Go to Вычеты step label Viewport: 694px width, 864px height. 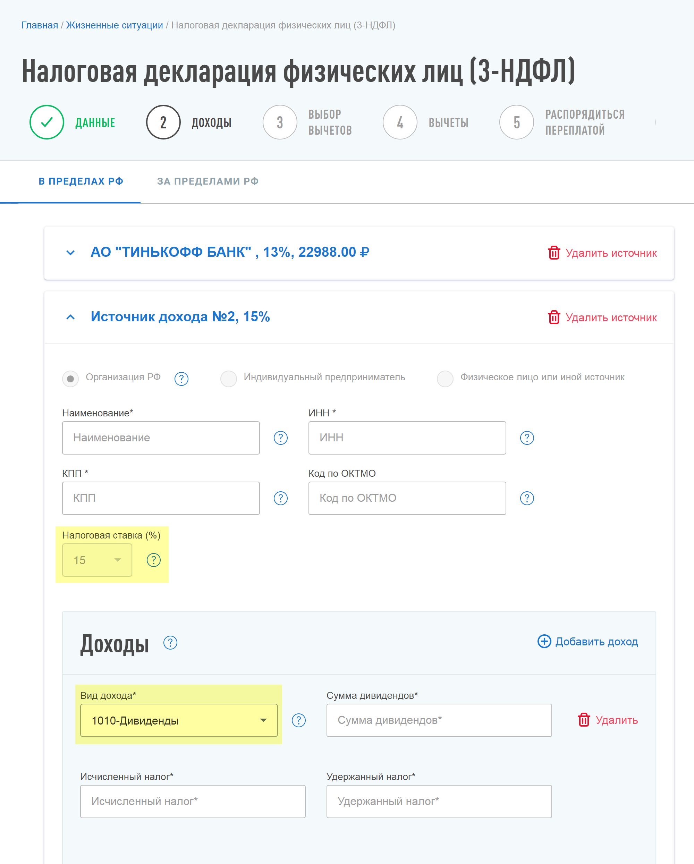pos(448,122)
